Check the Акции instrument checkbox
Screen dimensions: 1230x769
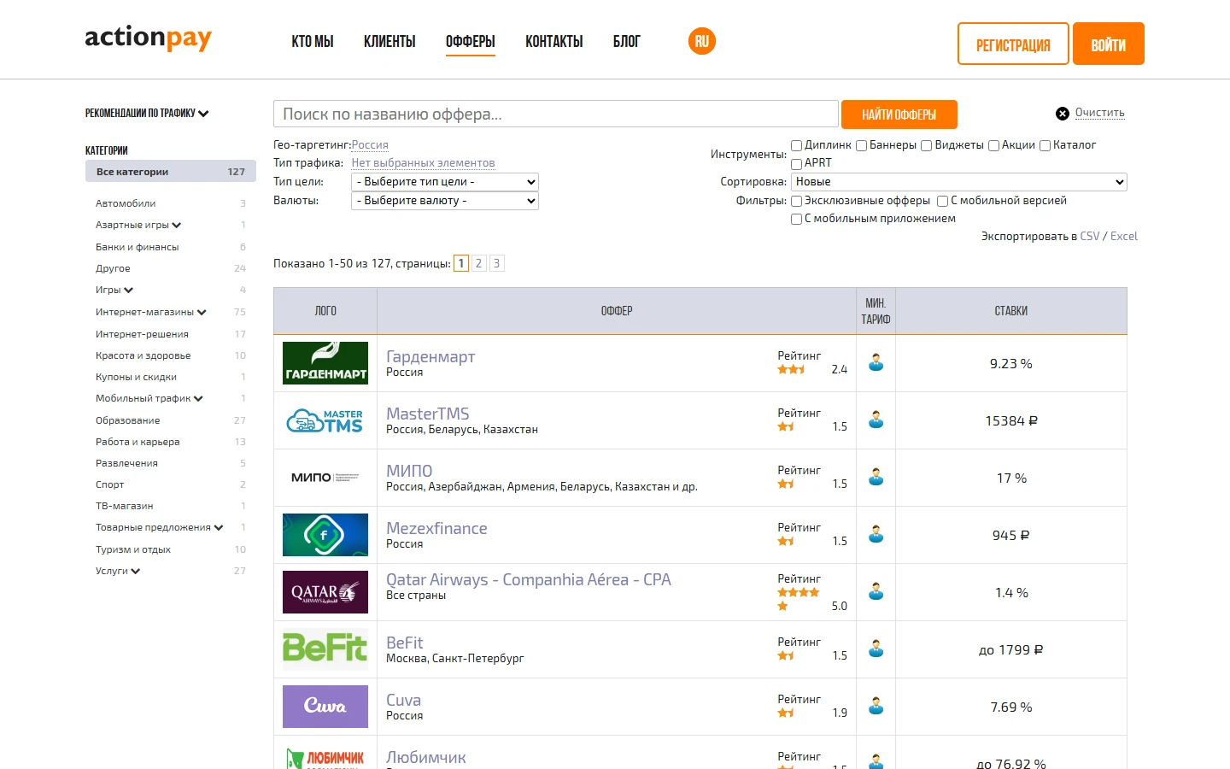[x=993, y=146]
